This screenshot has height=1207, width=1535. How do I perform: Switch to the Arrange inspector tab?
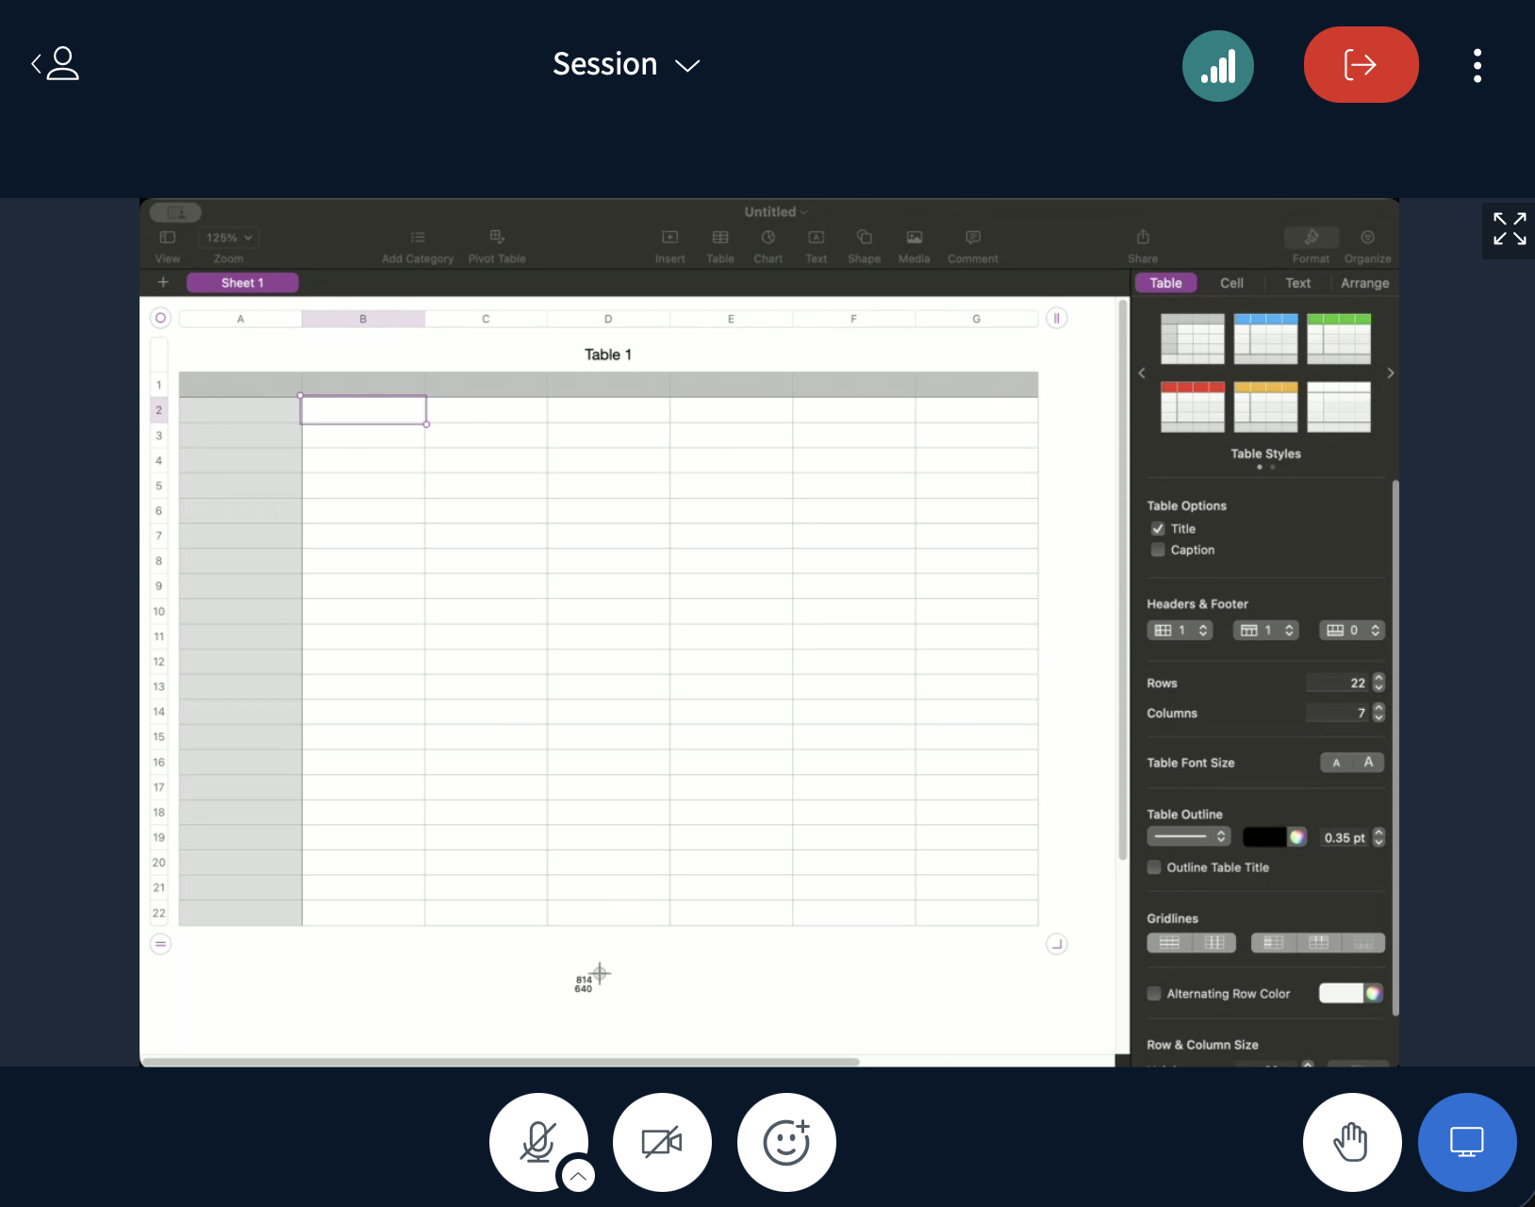tap(1364, 283)
